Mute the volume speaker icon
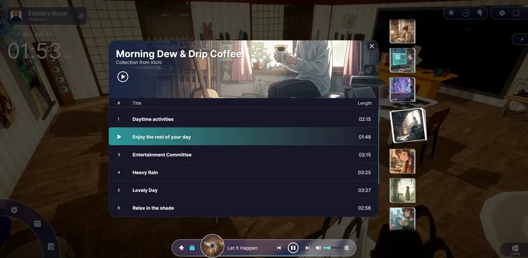 coord(318,248)
